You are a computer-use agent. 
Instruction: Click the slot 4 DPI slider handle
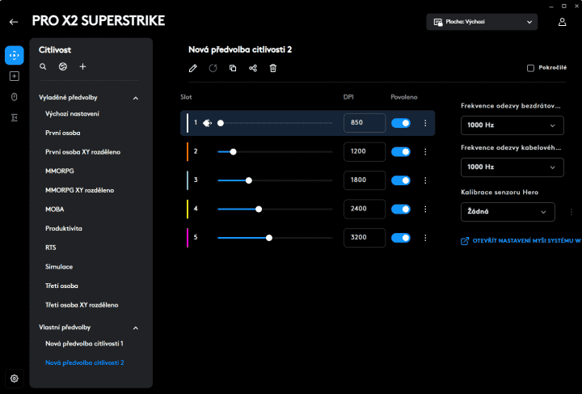pyautogui.click(x=259, y=209)
